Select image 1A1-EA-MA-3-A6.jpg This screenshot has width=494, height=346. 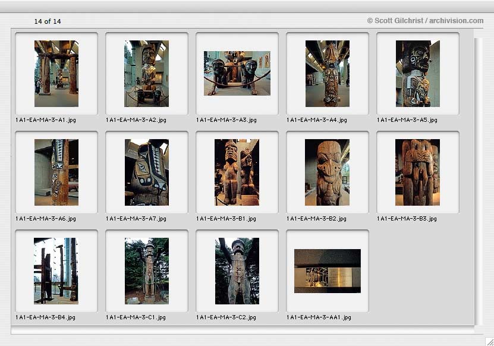56,172
